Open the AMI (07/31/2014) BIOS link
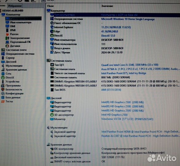Screen dimensions: 180x166 [111, 90]
